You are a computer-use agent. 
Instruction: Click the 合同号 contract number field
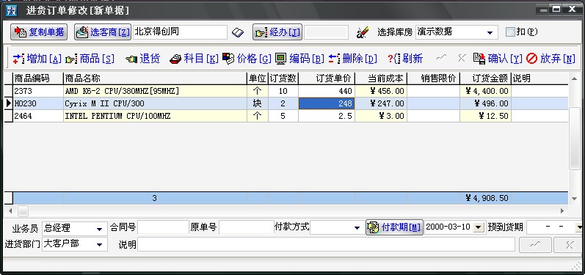(163, 227)
